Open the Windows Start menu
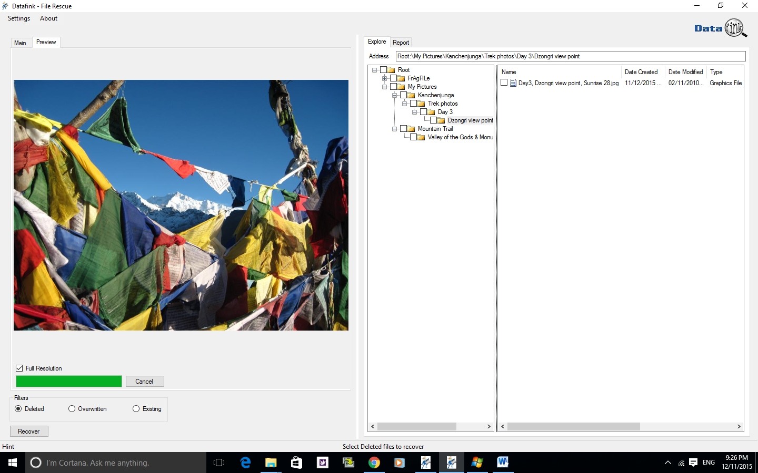Screen dimensions: 758x473 [x=13, y=462]
